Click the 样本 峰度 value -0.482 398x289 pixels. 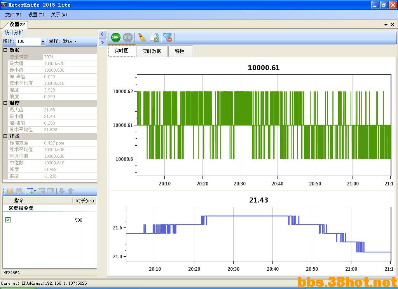click(x=70, y=169)
